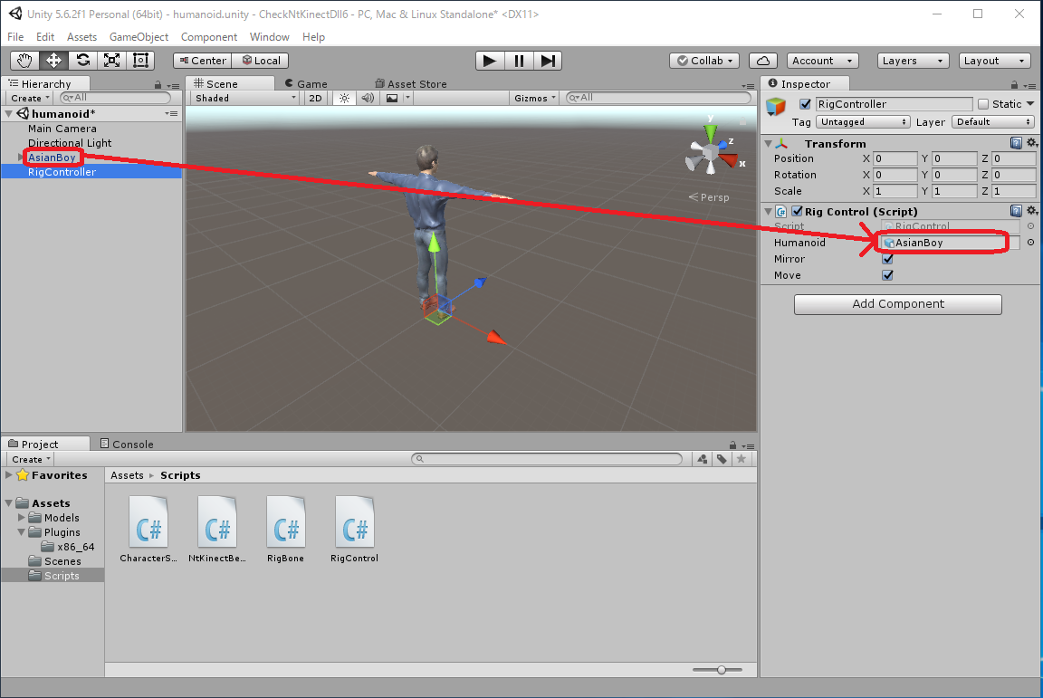Select the Rect Transform tool

140,61
